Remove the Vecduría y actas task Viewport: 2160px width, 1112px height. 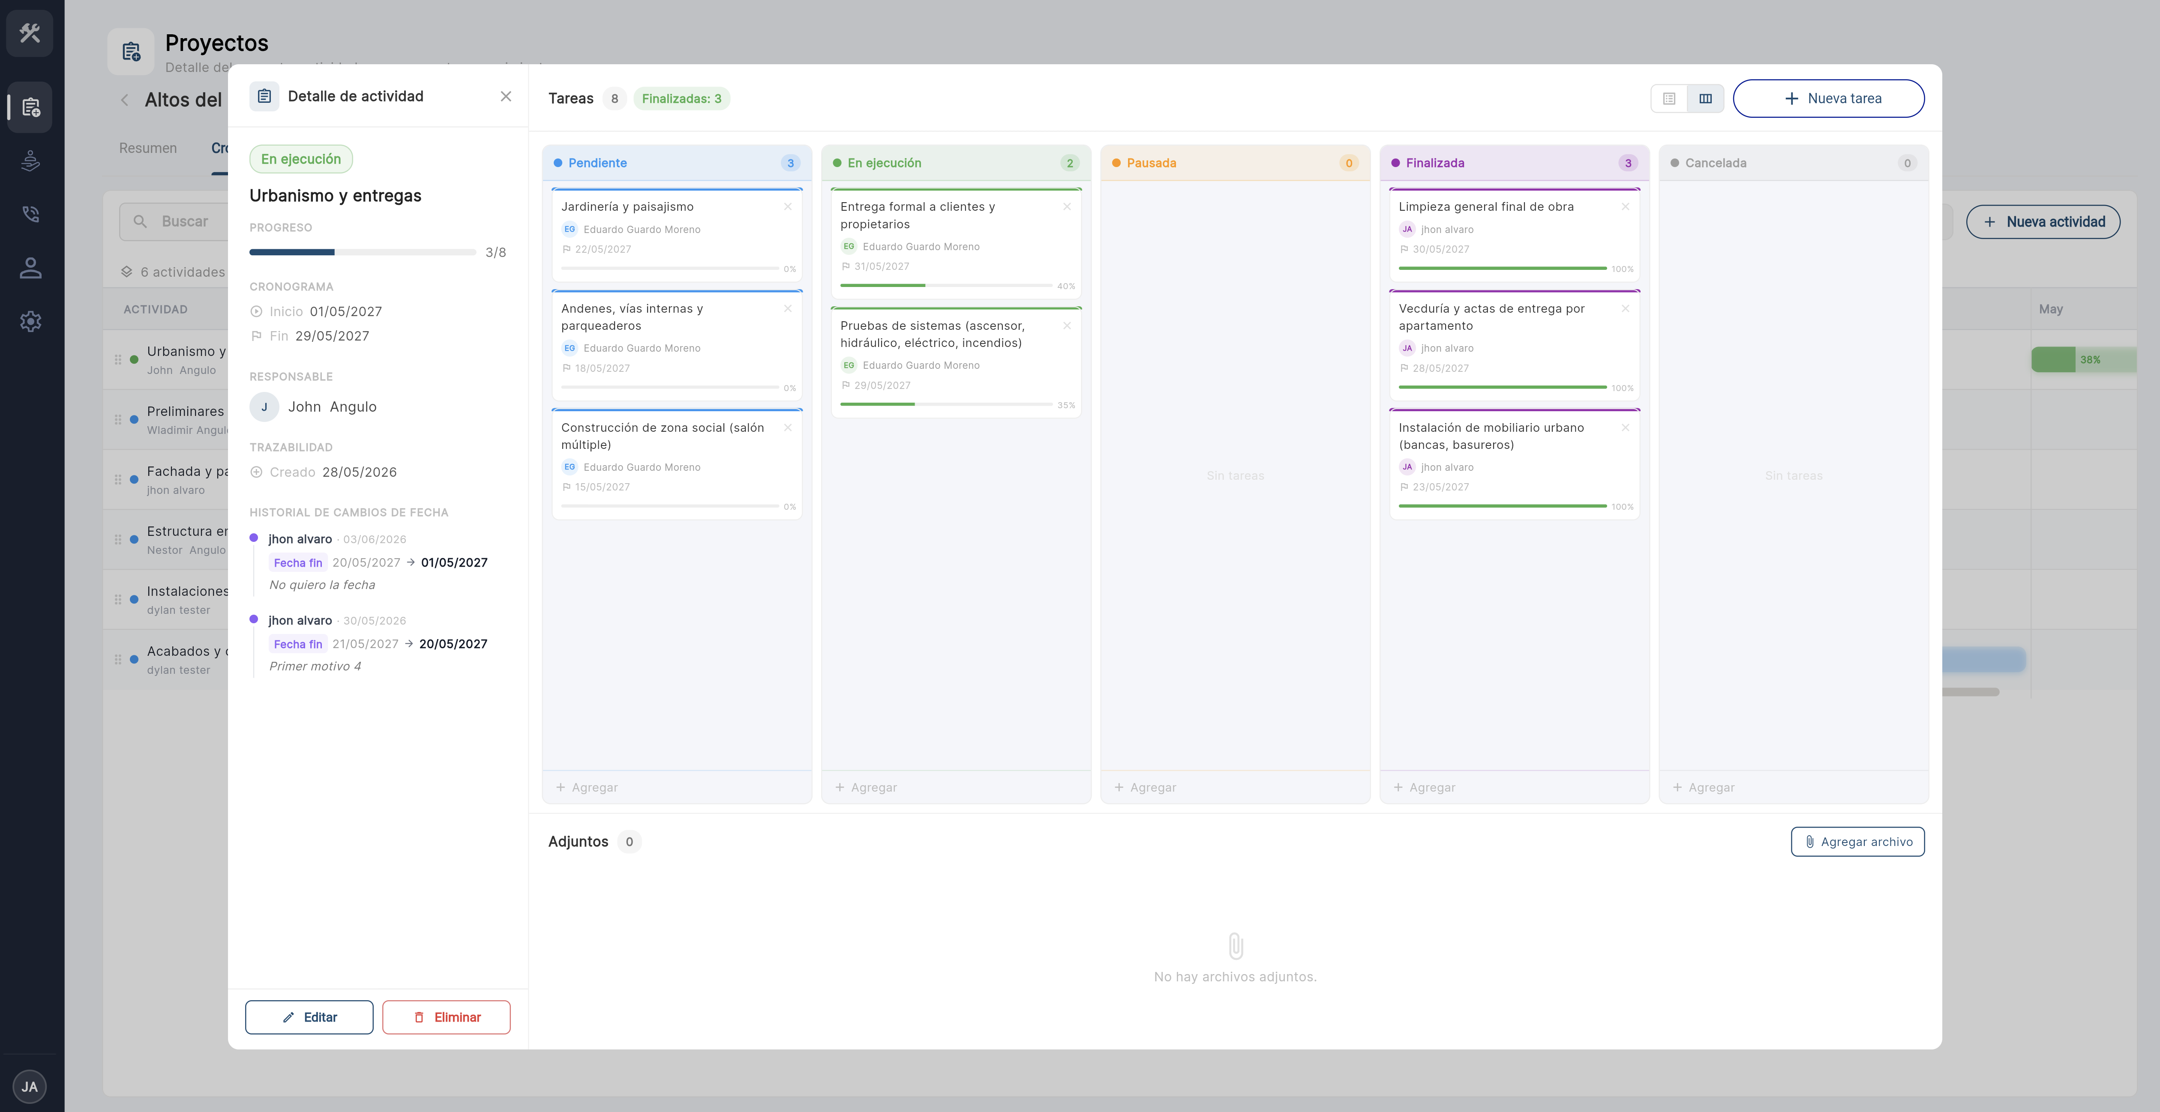coord(1625,309)
